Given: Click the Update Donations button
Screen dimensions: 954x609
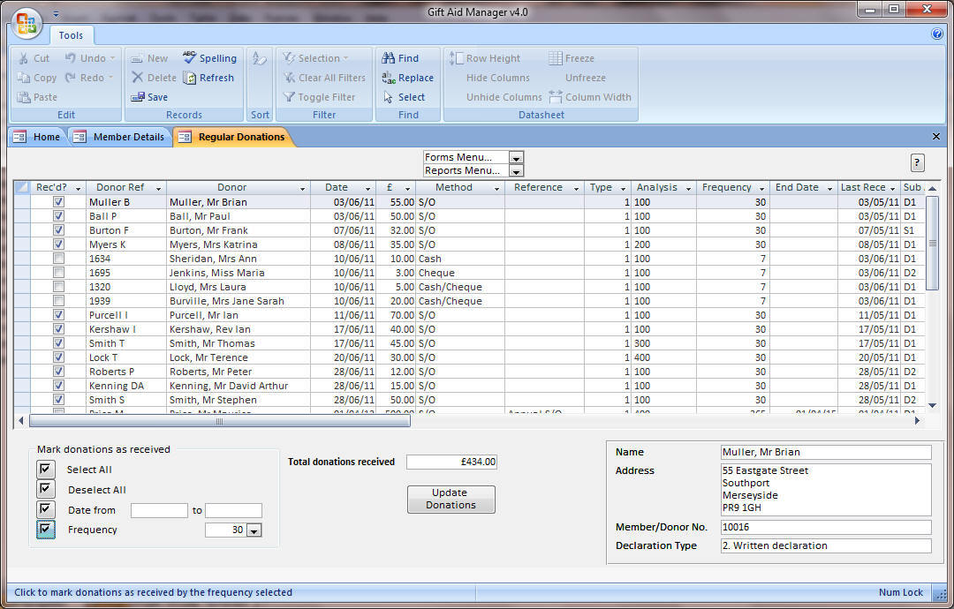Looking at the screenshot, I should pos(450,499).
